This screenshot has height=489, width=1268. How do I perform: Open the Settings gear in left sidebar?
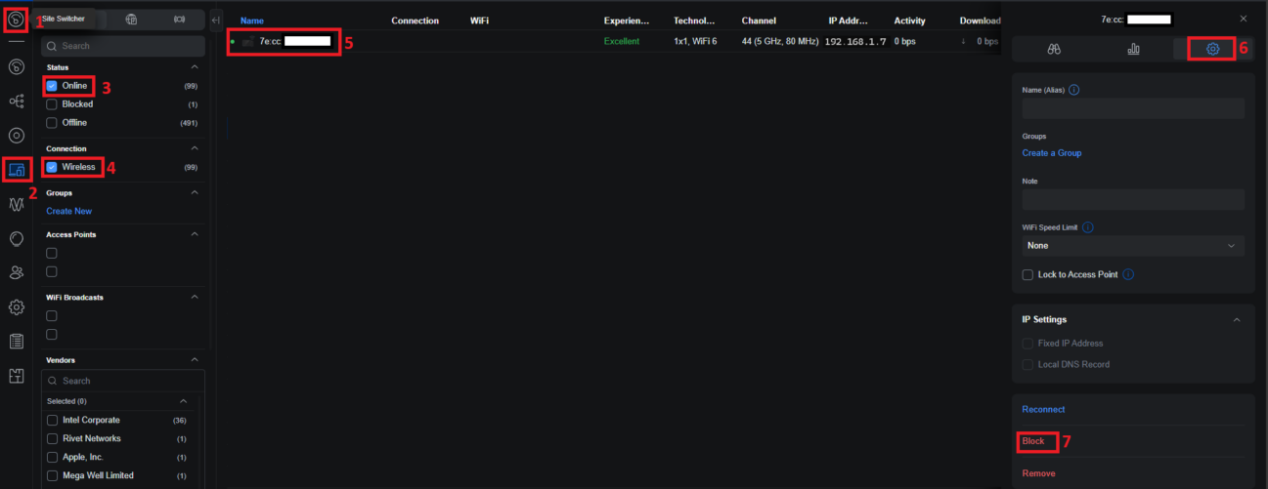coord(17,306)
